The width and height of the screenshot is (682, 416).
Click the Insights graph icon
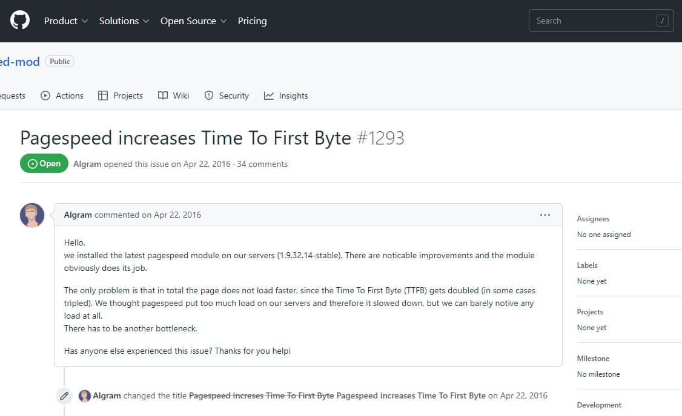[x=269, y=96]
